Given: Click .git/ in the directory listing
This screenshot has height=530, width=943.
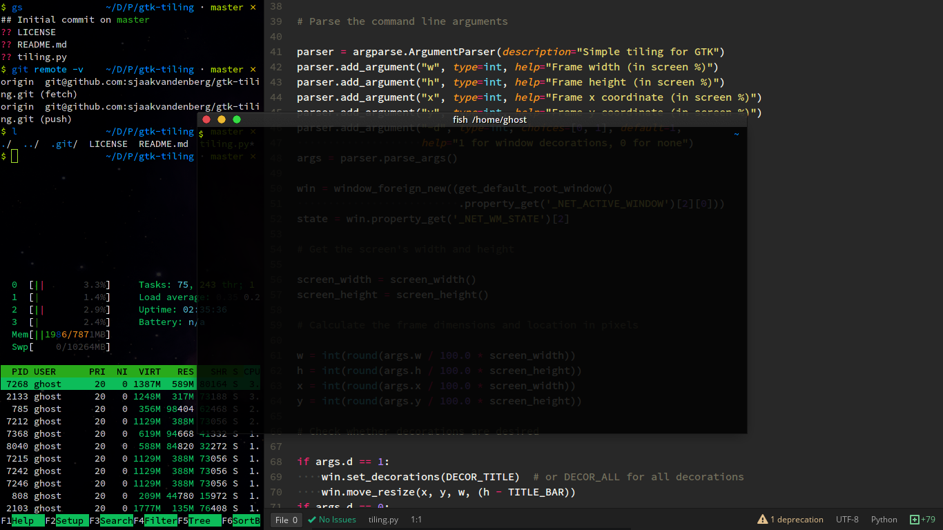Looking at the screenshot, I should 64,144.
